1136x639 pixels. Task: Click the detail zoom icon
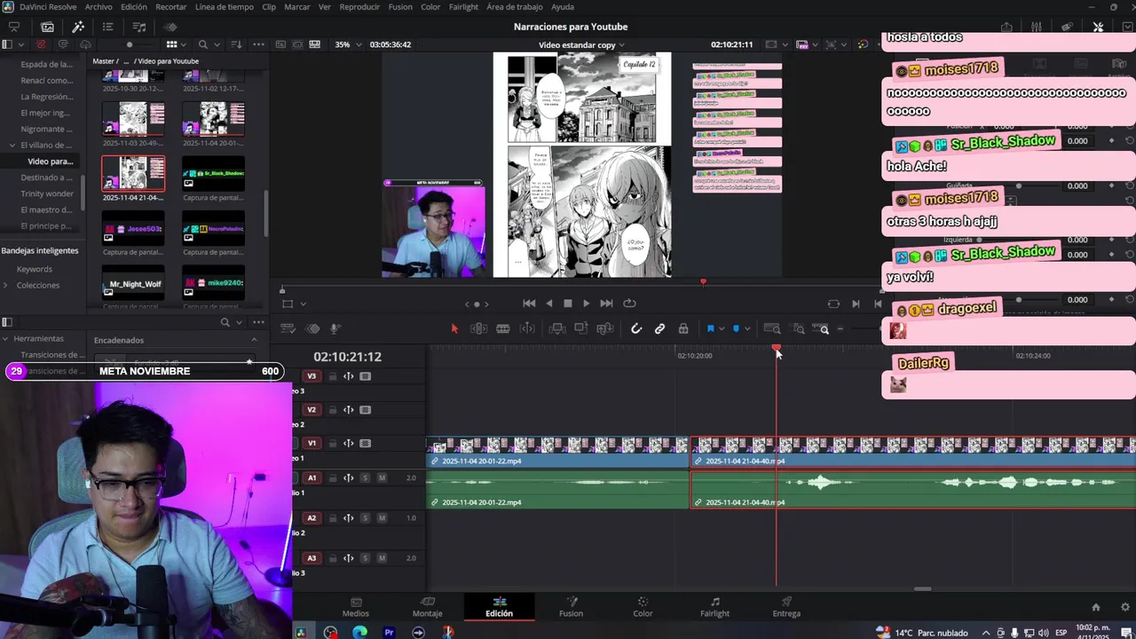[x=799, y=329]
